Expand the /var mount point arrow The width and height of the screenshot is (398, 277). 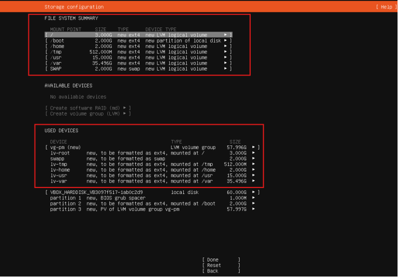pyautogui.click(x=226, y=63)
